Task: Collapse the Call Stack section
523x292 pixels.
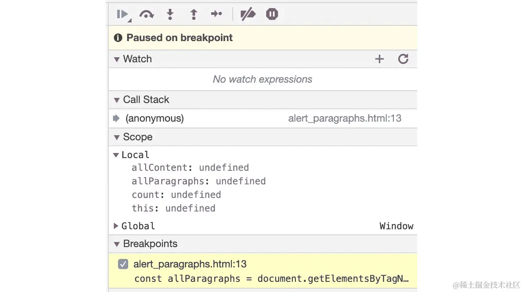Action: point(117,100)
